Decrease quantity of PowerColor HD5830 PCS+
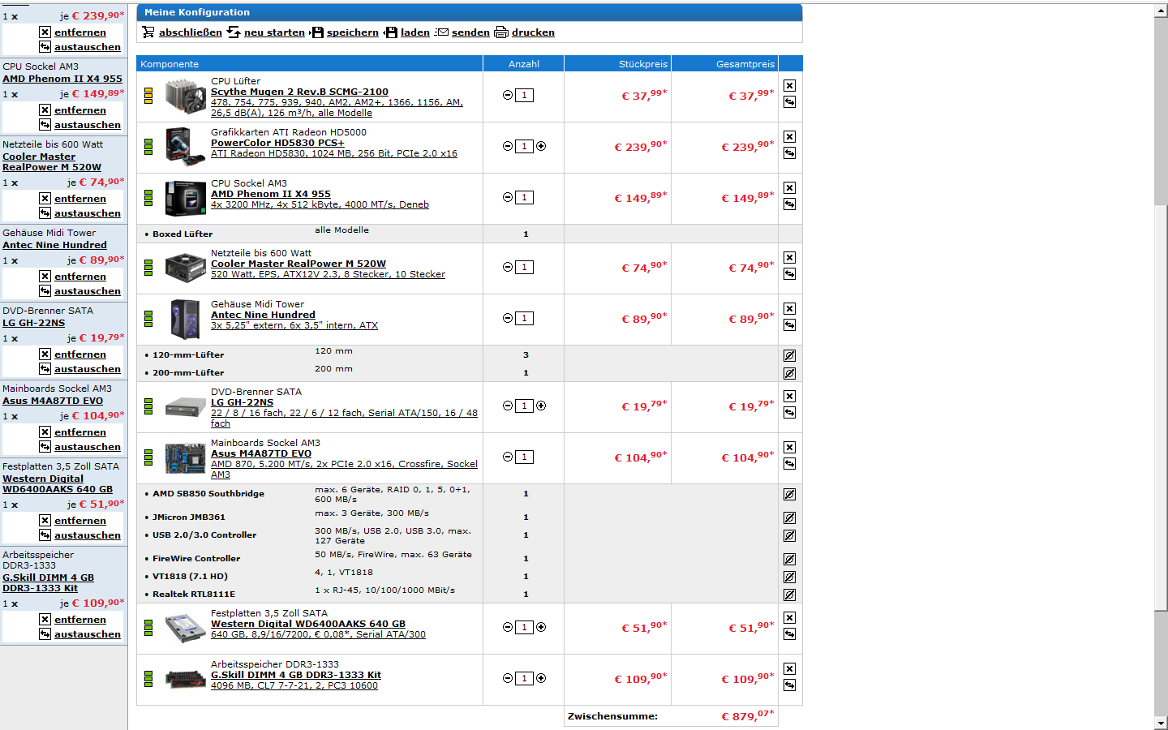Viewport: 1168px width, 730px height. (x=508, y=147)
